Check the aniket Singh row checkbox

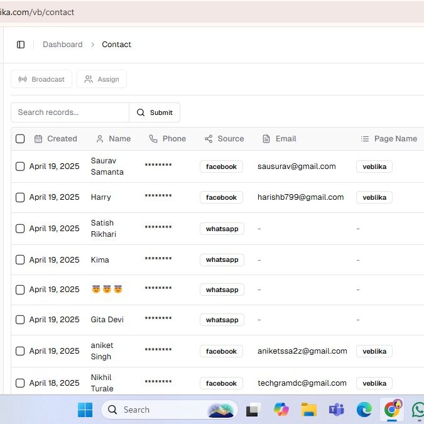coord(20,351)
